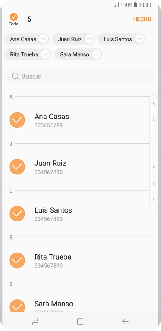The width and height of the screenshot is (161, 331).
Task: Remove Ana Casas chip with minus icon
Action: [44, 39]
